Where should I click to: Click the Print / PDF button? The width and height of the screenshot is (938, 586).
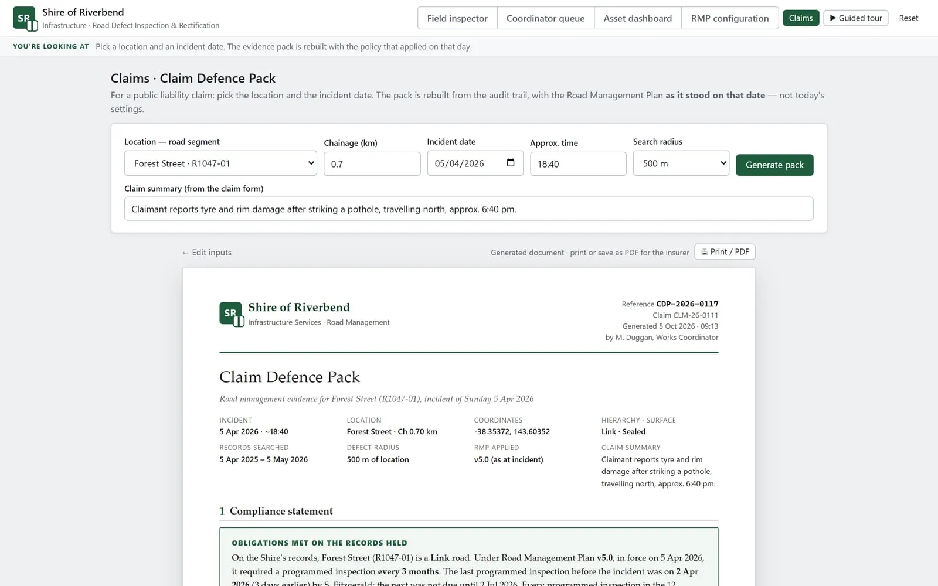[x=725, y=252]
